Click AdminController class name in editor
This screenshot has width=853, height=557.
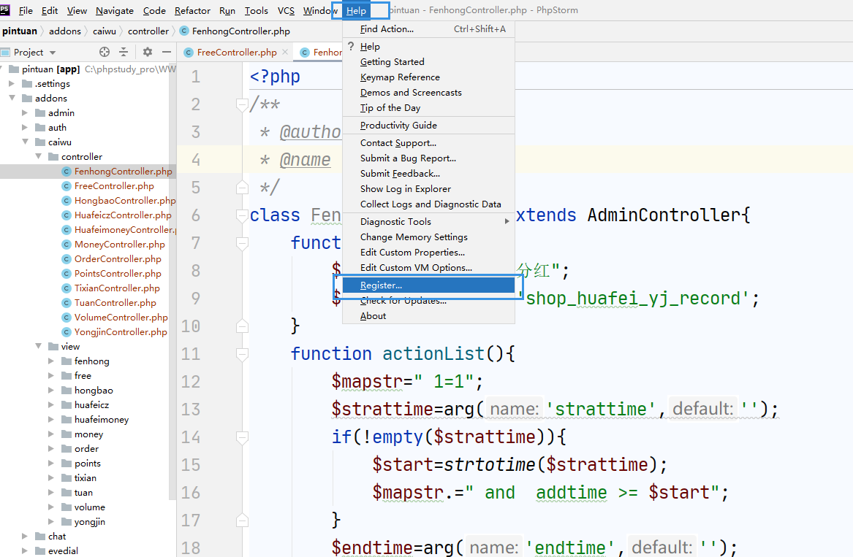(x=663, y=215)
